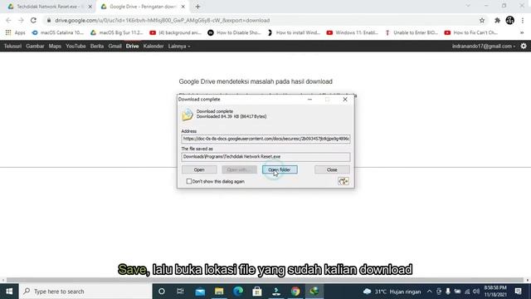Open Chrome three-dot menu

pyautogui.click(x=523, y=20)
